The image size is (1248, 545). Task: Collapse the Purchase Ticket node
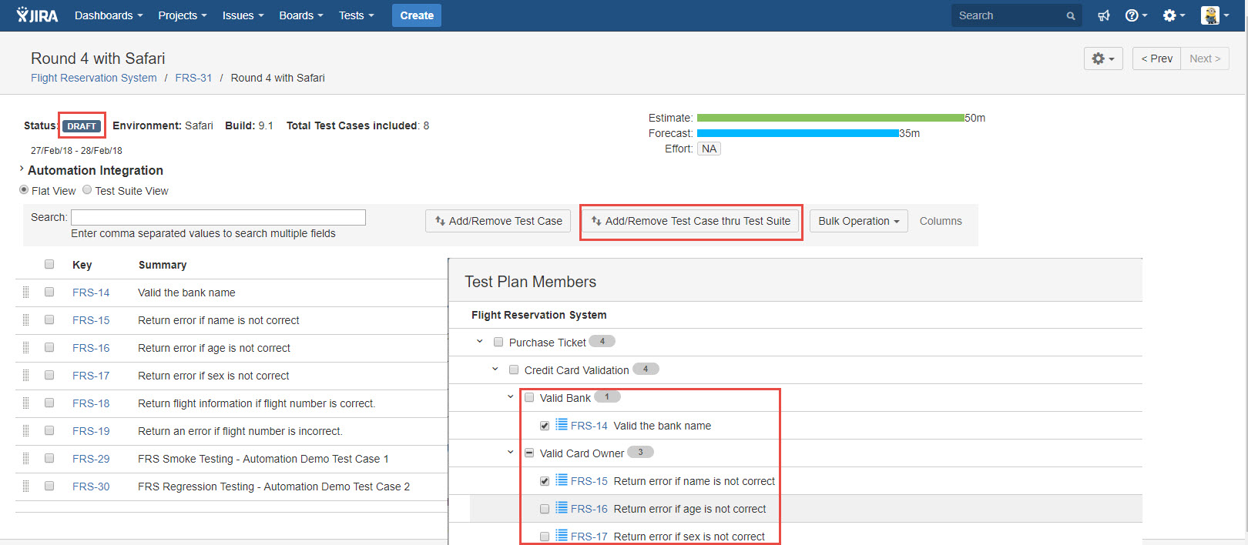point(480,341)
